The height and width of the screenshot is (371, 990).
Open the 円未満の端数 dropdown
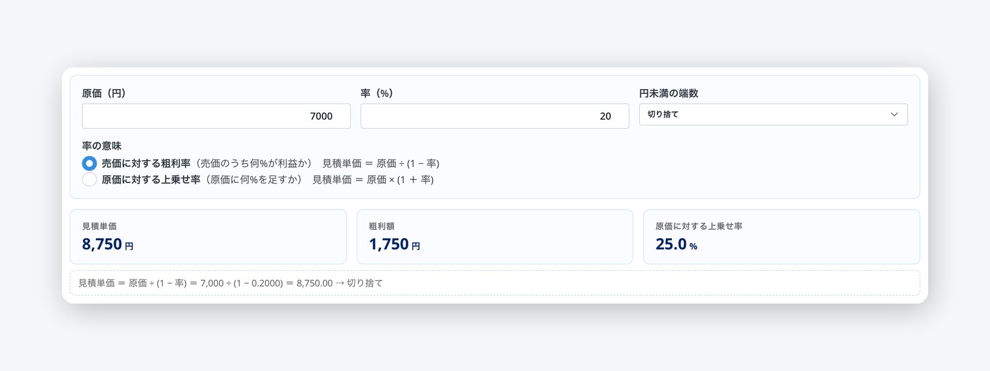pyautogui.click(x=773, y=114)
